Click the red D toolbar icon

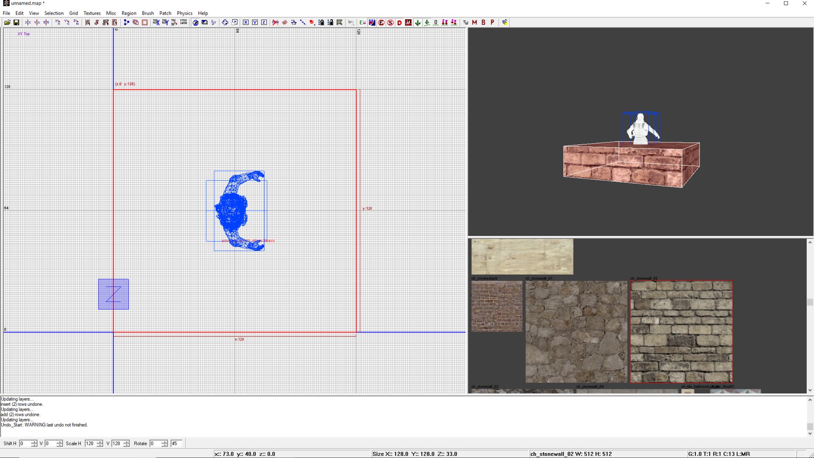[399, 22]
